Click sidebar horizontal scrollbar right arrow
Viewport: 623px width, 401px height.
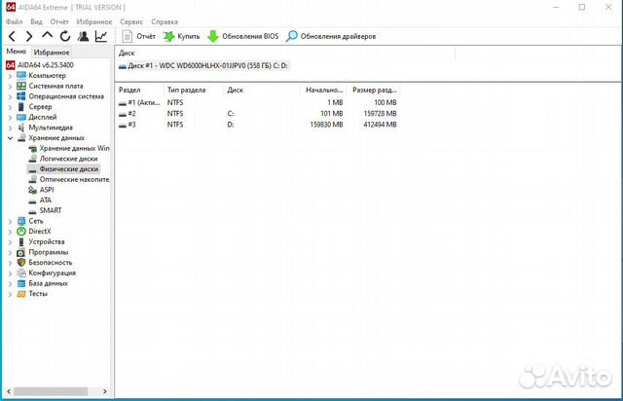click(105, 391)
